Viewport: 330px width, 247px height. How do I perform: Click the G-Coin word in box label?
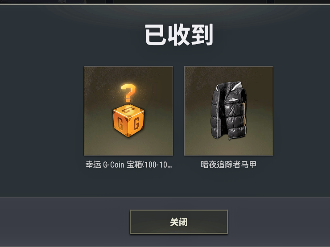(113, 165)
